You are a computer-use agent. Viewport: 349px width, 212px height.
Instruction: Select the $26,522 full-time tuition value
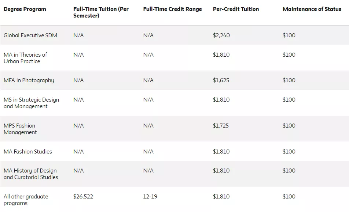83,196
